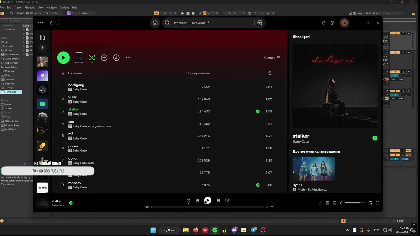Open Ableton root note C dropdown
Screen dimensions: 420x236
75,13
